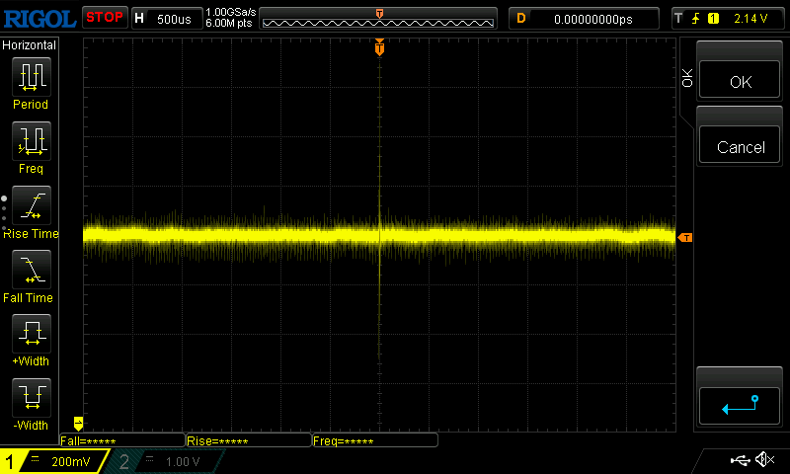Select the +Width measurement icon
790x474 pixels.
(x=32, y=334)
